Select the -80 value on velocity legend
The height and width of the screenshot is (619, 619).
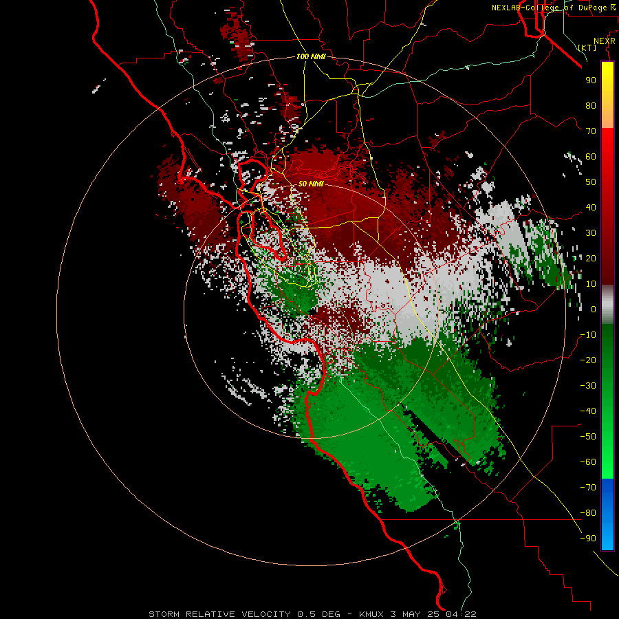[588, 513]
